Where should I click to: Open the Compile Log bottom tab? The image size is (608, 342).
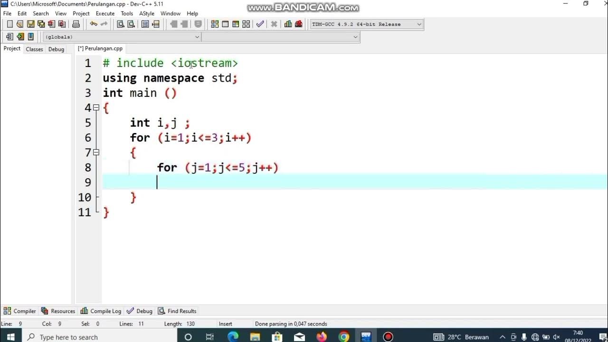tap(101, 311)
